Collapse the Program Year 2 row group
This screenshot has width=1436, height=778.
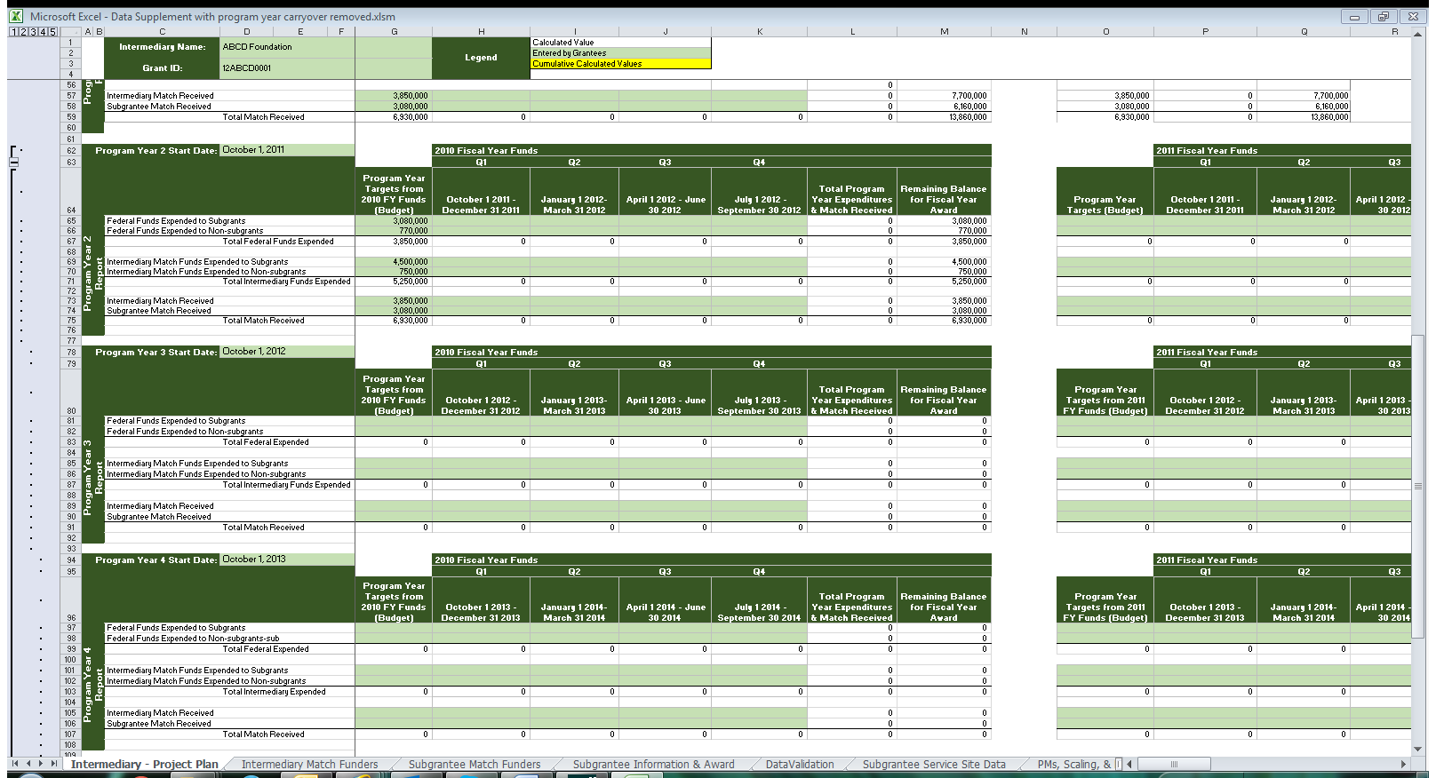(x=14, y=163)
